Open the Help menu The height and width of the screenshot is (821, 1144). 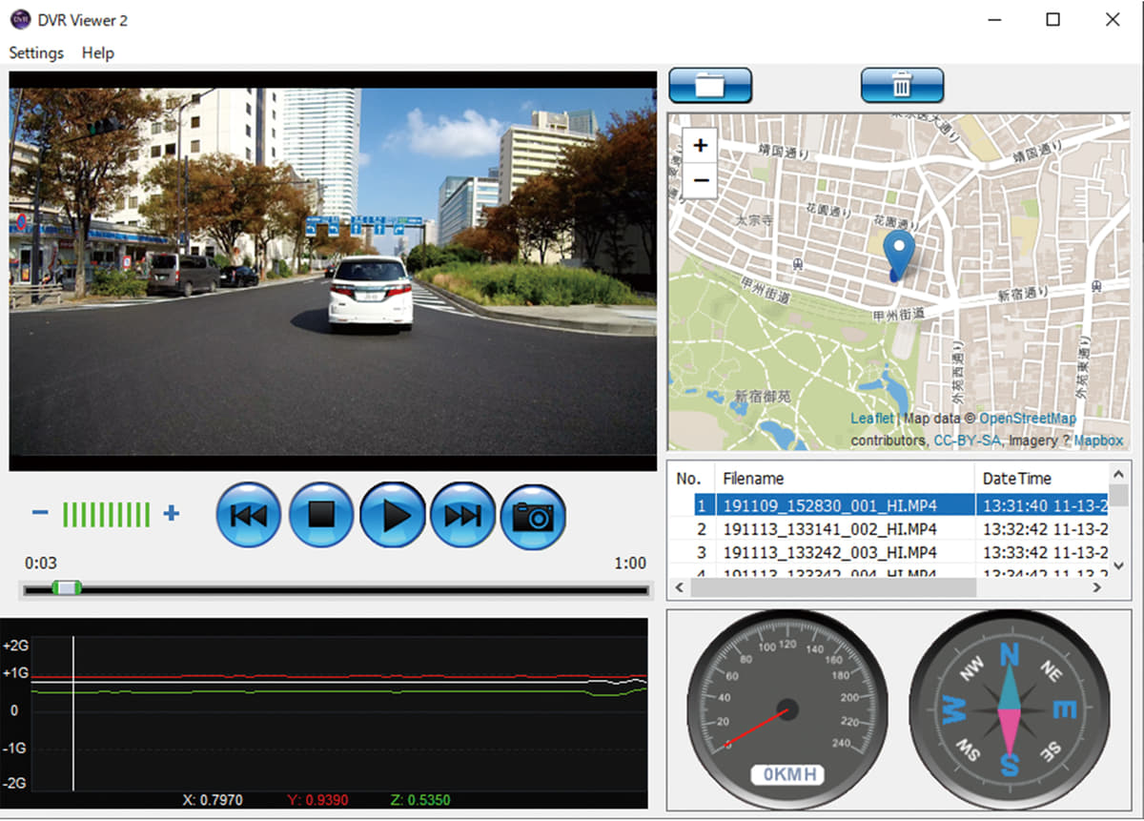98,52
